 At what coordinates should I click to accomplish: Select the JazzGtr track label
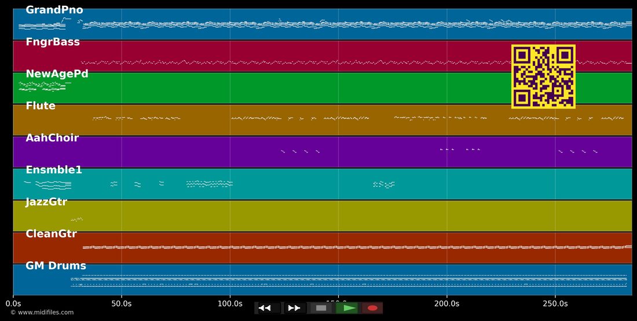46,202
